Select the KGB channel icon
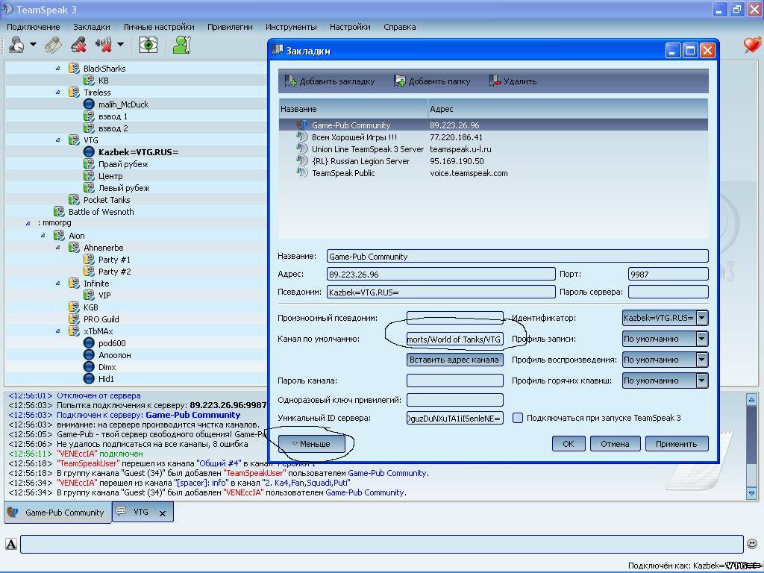 74,307
